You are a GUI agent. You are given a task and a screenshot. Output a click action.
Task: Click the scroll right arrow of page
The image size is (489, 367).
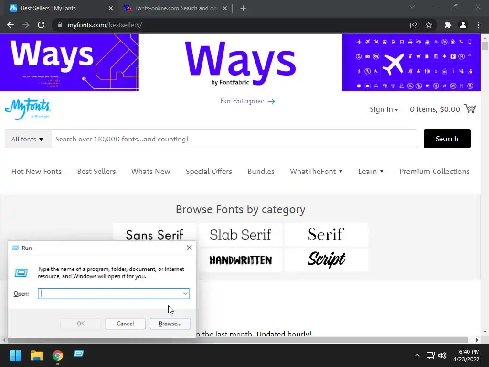pyautogui.click(x=477, y=340)
